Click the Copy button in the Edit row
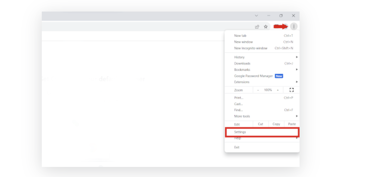 pos(276,124)
